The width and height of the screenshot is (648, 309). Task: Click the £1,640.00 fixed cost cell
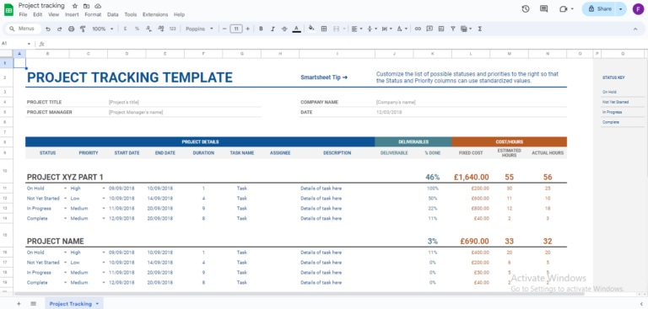pyautogui.click(x=471, y=177)
